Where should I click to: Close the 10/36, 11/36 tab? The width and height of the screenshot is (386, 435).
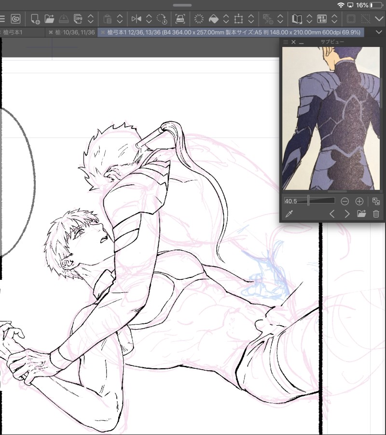[51, 32]
